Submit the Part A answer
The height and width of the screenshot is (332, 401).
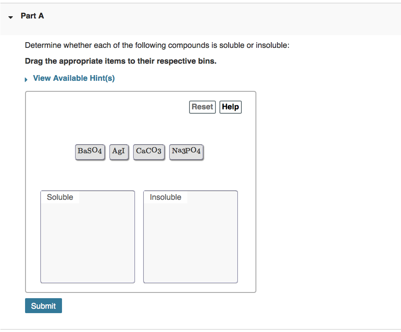43,305
